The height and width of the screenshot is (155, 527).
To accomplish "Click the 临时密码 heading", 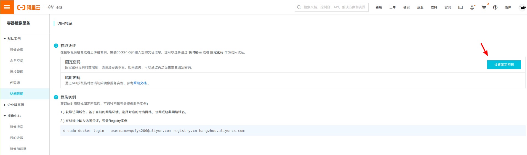I will 73,78.
